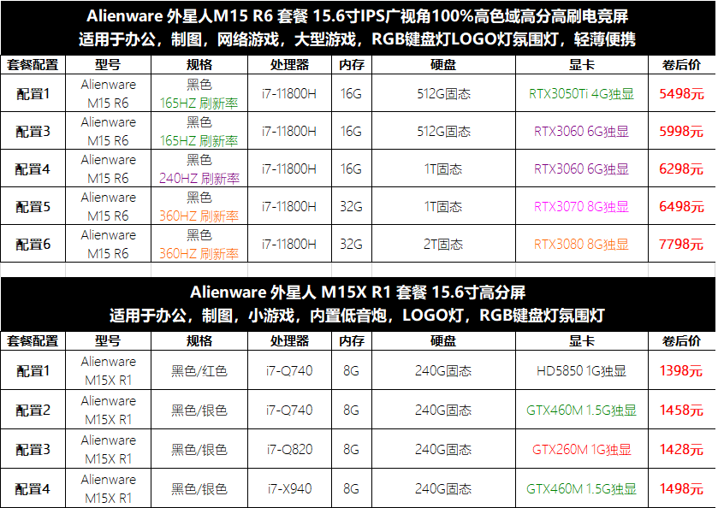718x508 pixels.
Task: Click the 1498元 price cell
Action: [x=681, y=489]
